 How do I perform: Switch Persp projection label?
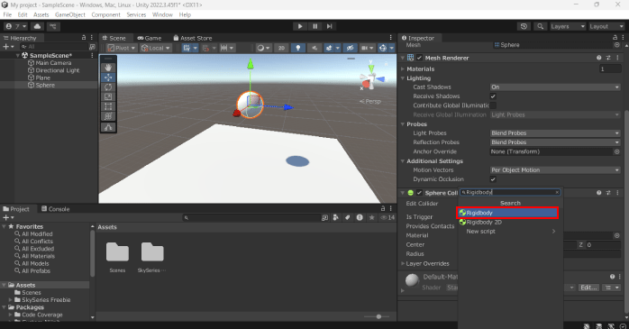pyautogui.click(x=370, y=102)
